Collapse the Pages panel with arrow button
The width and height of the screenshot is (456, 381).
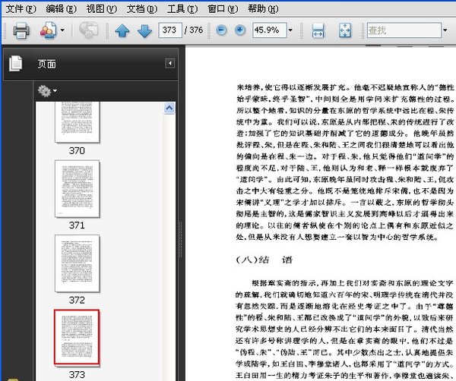pyautogui.click(x=170, y=64)
